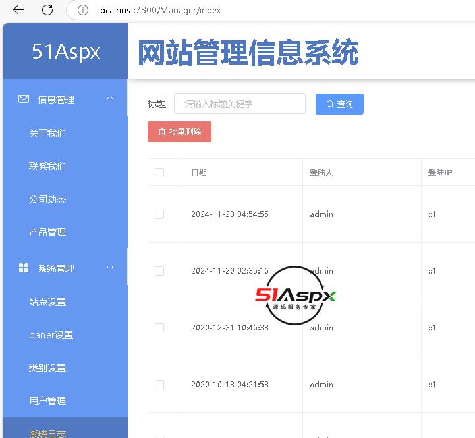Viewport: 475px width, 438px height.
Task: Toggle the select-all header checkbox
Action: [159, 173]
